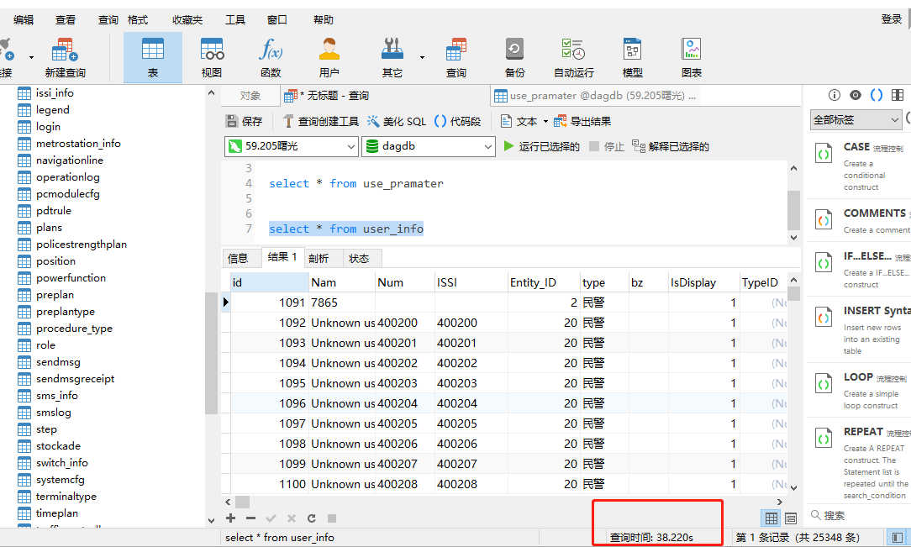Click the refresh icon below results grid
Viewport: 911px width, 547px height.
tap(312, 518)
